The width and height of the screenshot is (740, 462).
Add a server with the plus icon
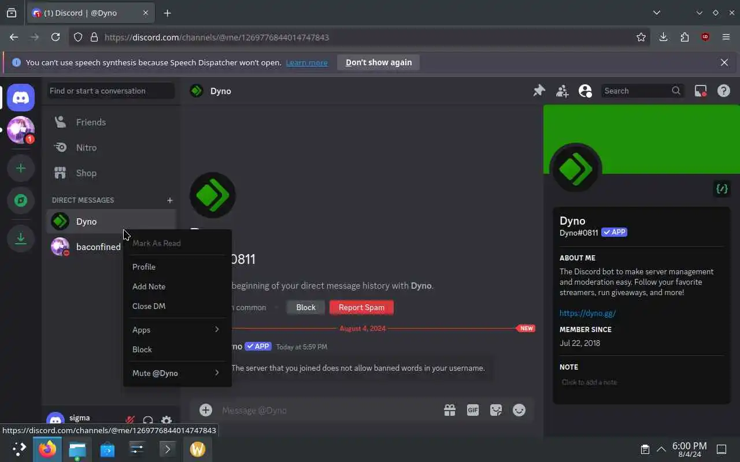21,168
